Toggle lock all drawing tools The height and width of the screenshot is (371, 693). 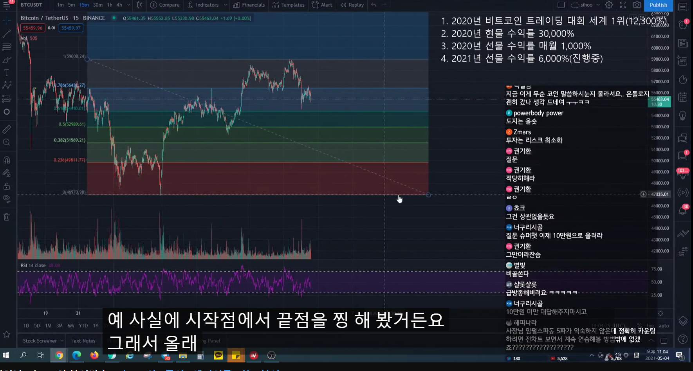pyautogui.click(x=7, y=186)
